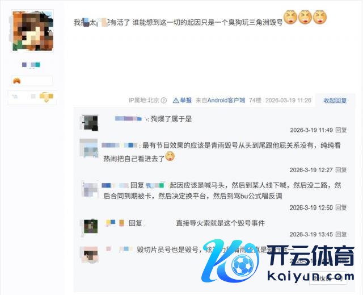The image size is (363, 295).
Task: Reply to the 11:49 comment
Action: pyautogui.click(x=341, y=130)
